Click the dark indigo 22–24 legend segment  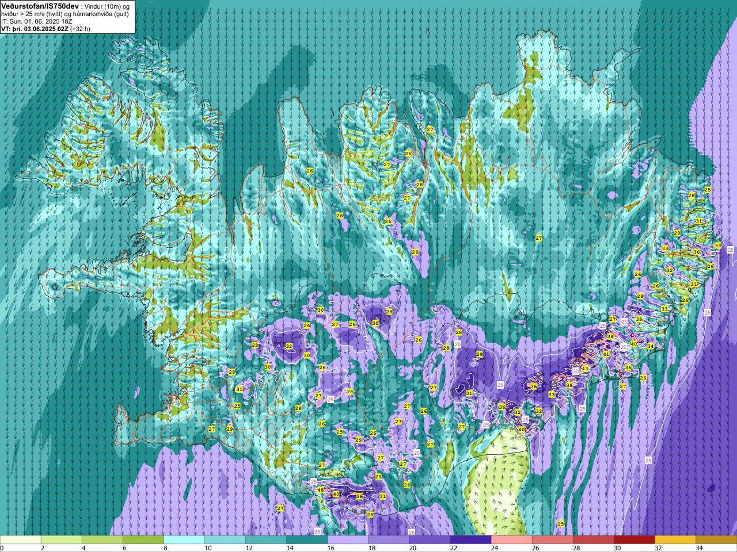470,540
